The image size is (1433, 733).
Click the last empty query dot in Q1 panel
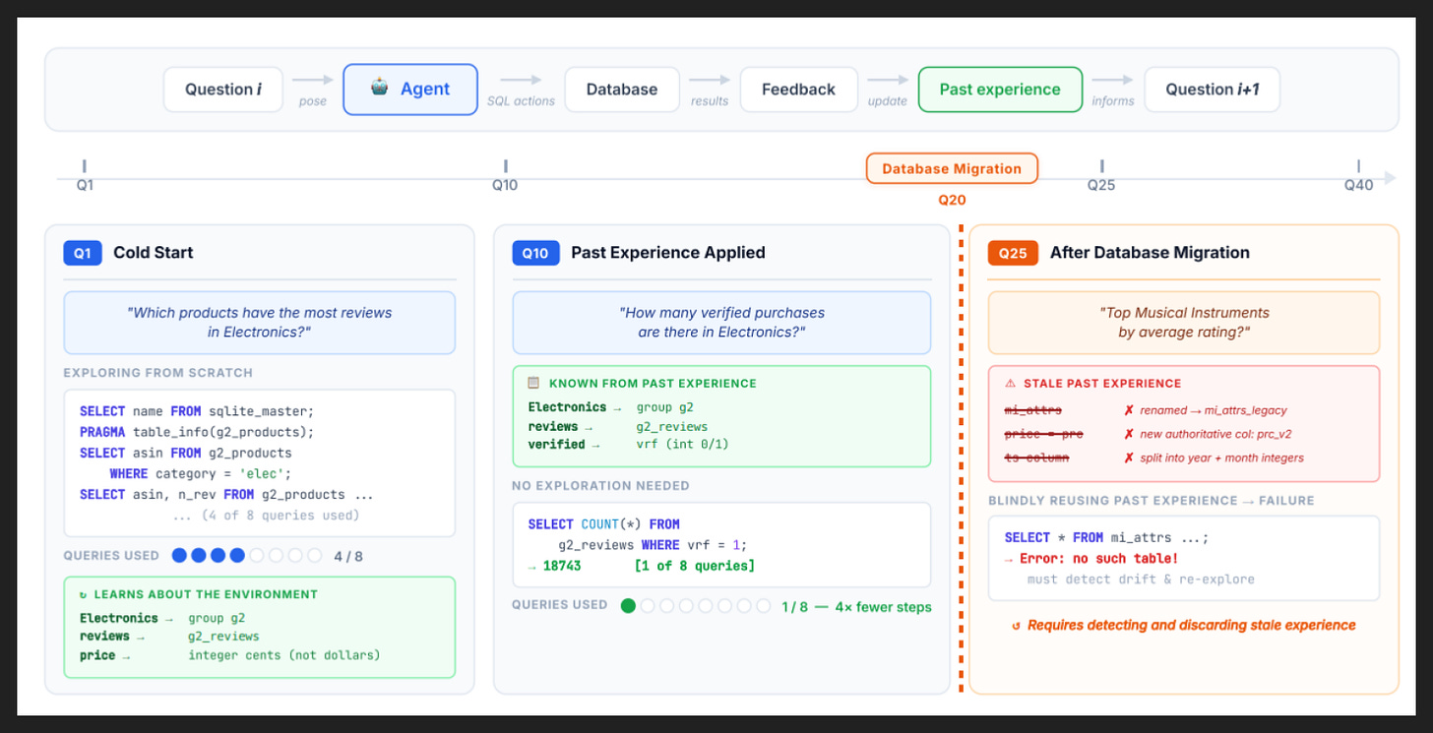tap(315, 556)
